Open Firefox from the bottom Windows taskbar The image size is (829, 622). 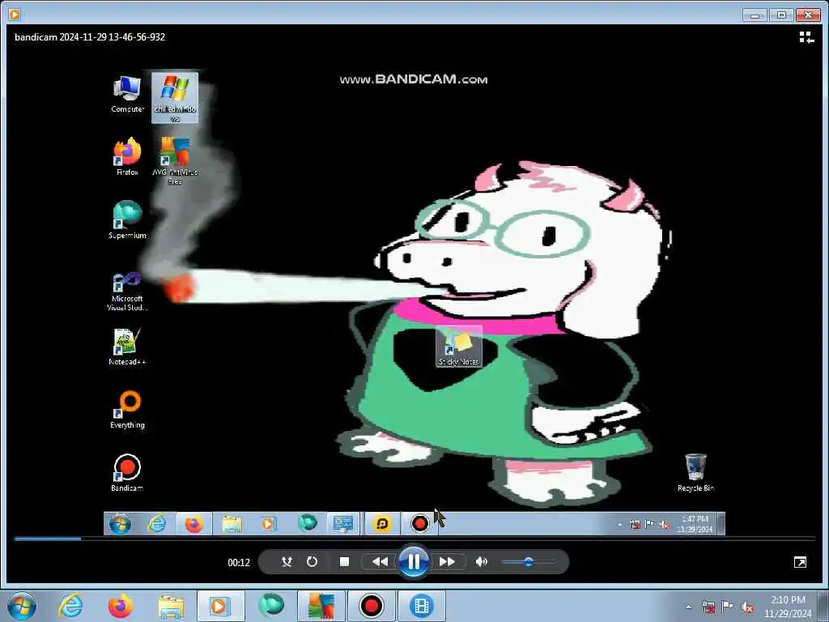click(121, 606)
